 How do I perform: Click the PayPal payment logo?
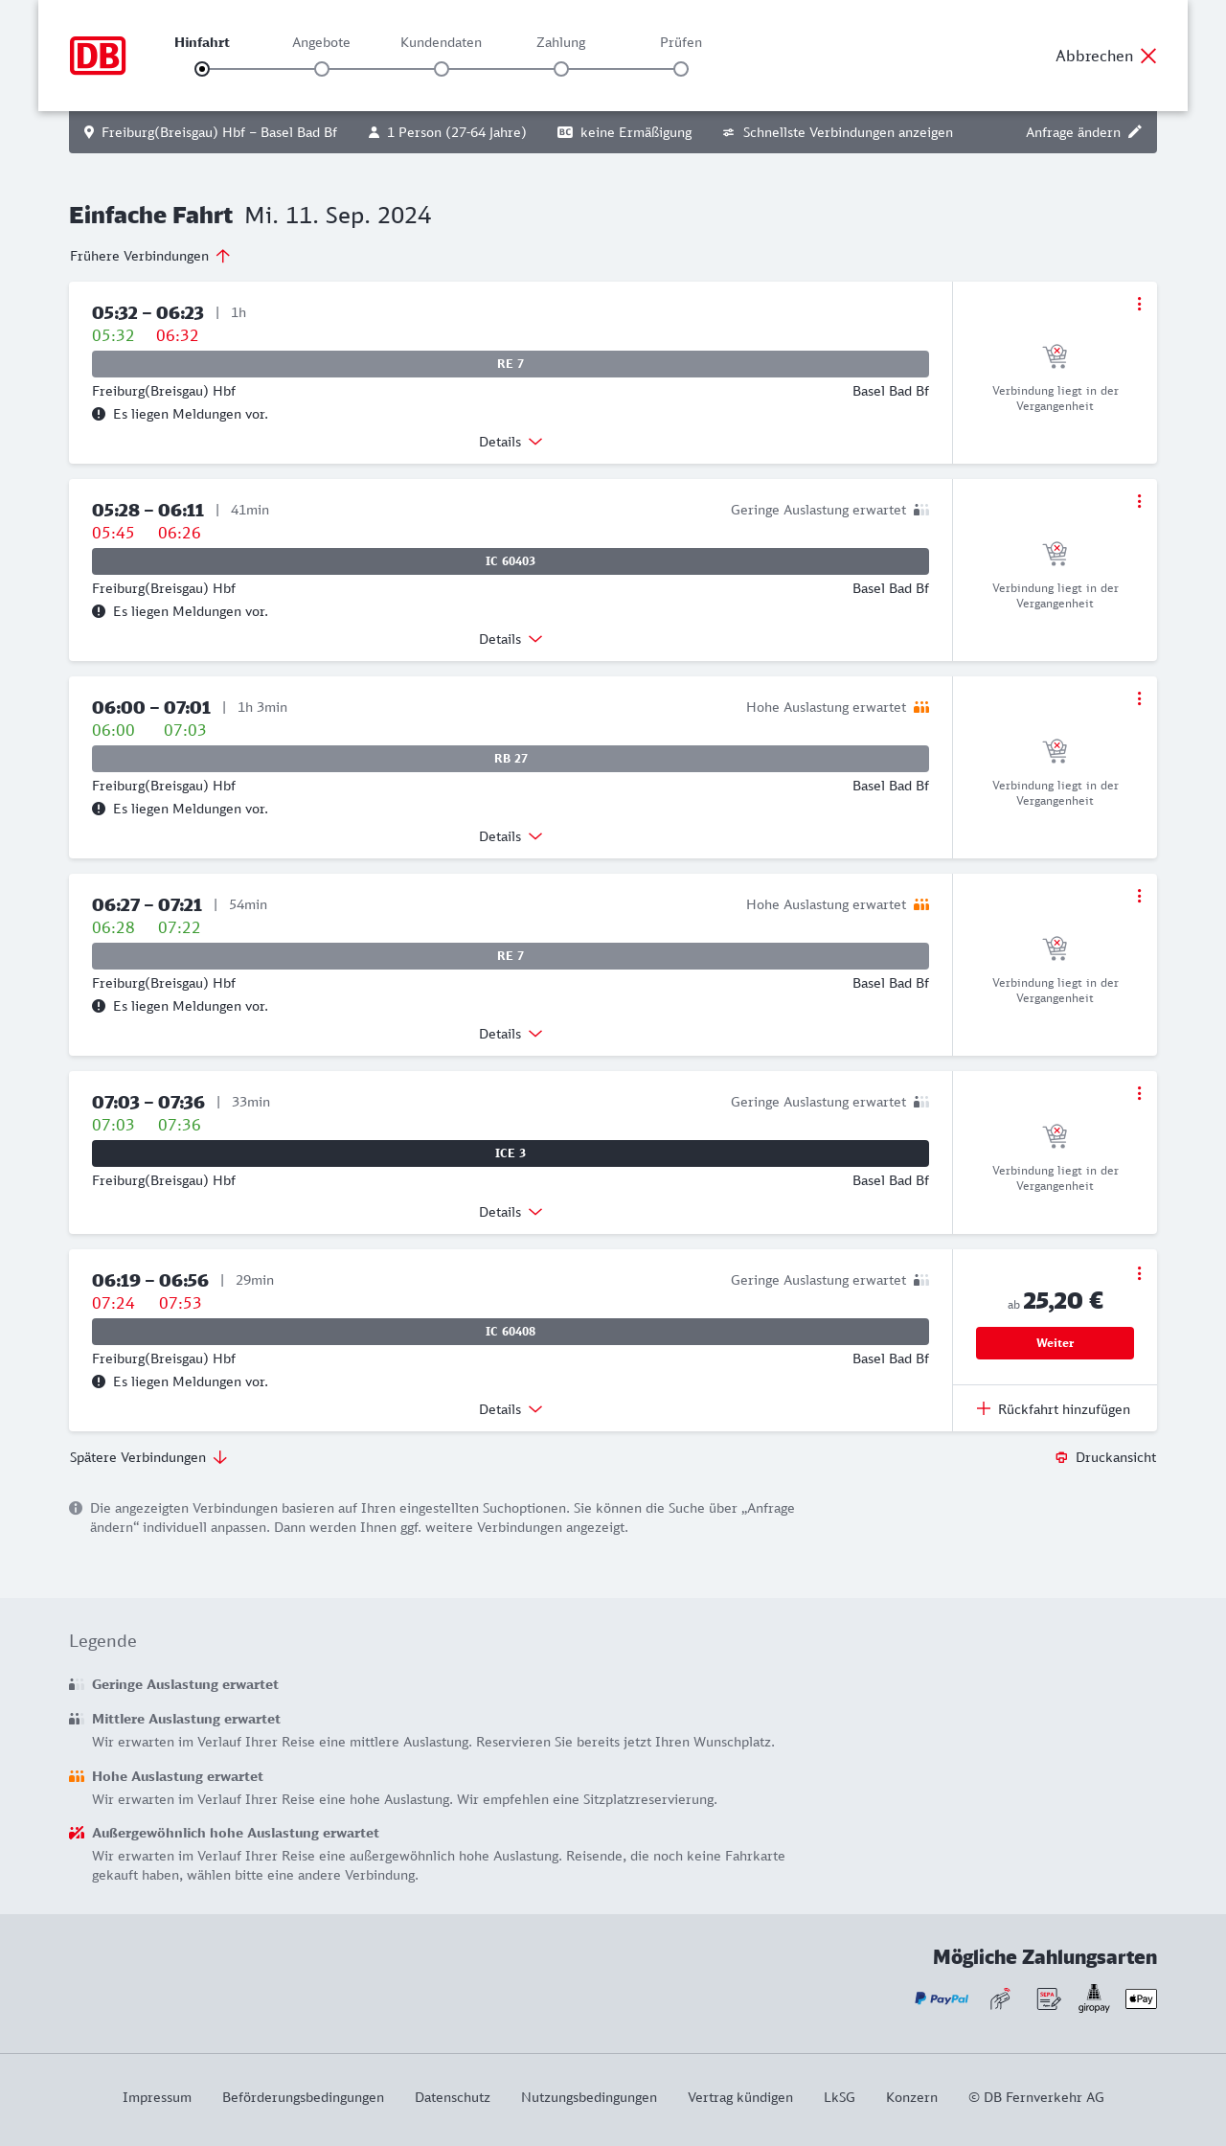pyautogui.click(x=942, y=1998)
